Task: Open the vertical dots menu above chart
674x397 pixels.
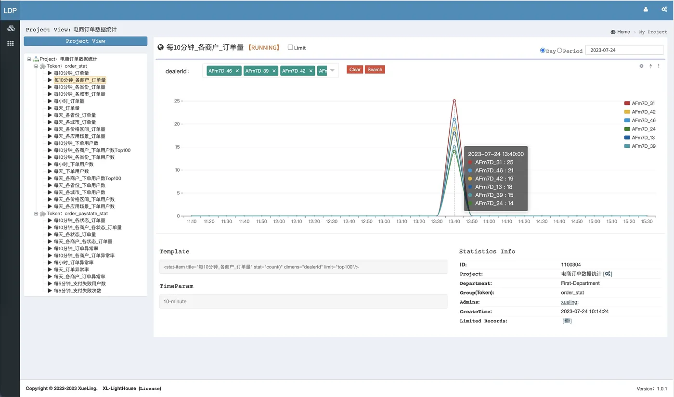Action: click(x=659, y=66)
